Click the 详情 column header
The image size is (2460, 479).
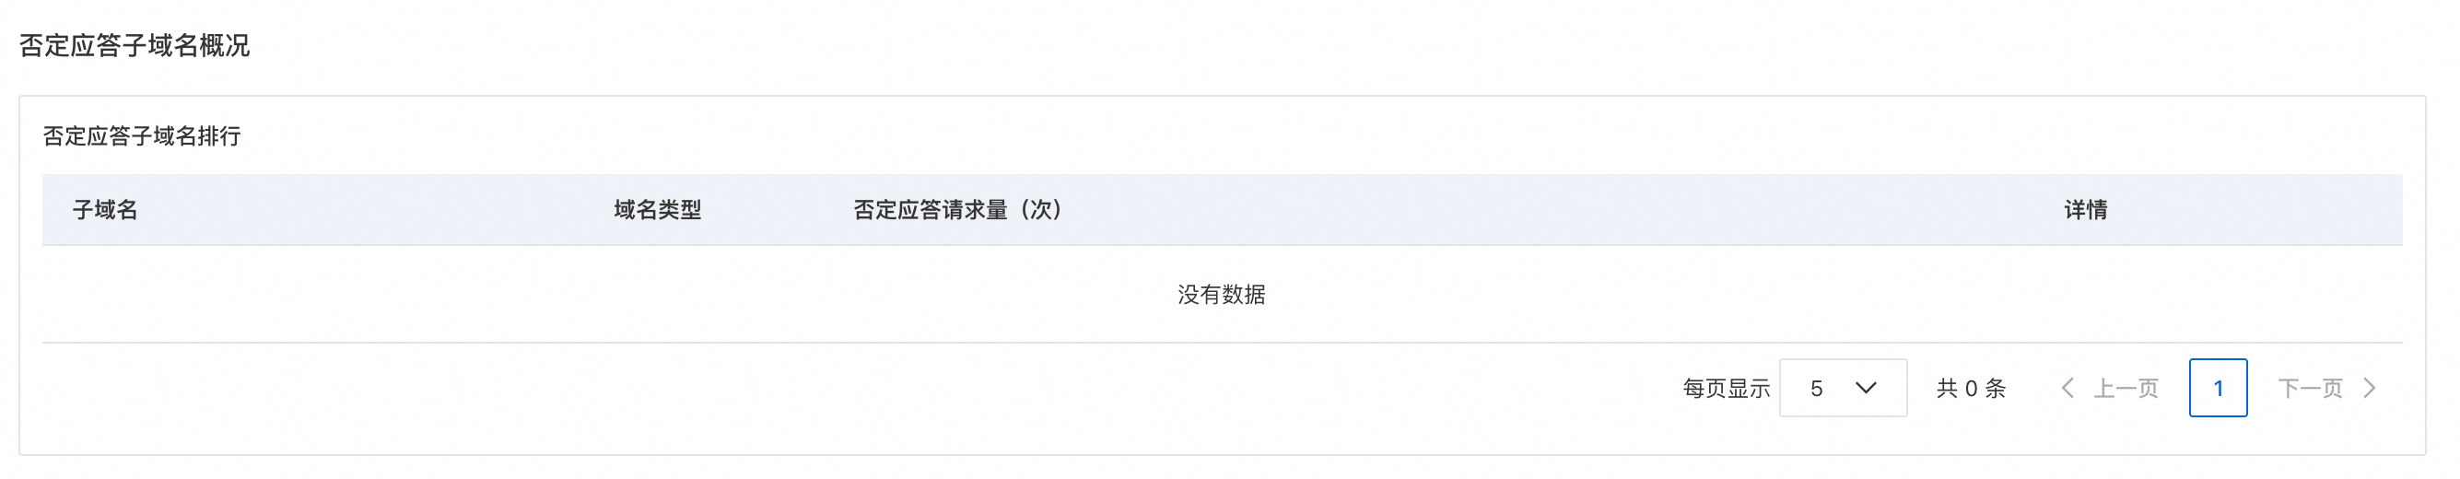click(2086, 210)
